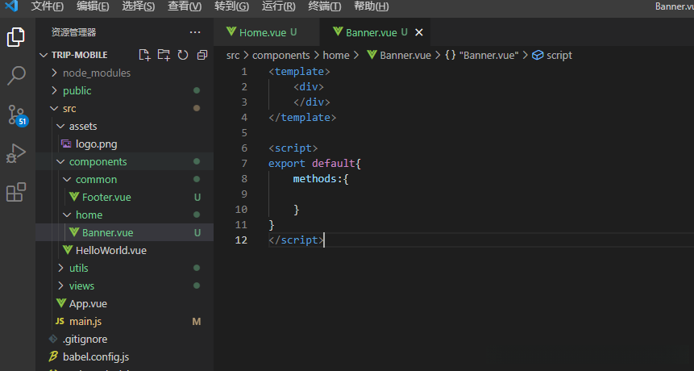The height and width of the screenshot is (371, 694).
Task: Open the Explorer view in activity bar
Action: click(x=16, y=37)
